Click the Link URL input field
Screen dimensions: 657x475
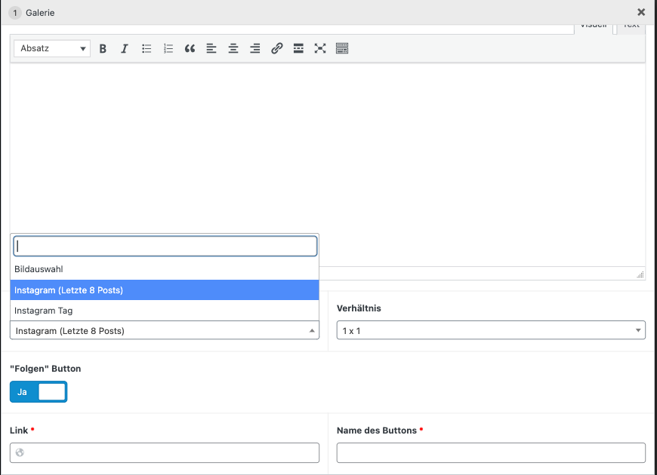(x=170, y=452)
